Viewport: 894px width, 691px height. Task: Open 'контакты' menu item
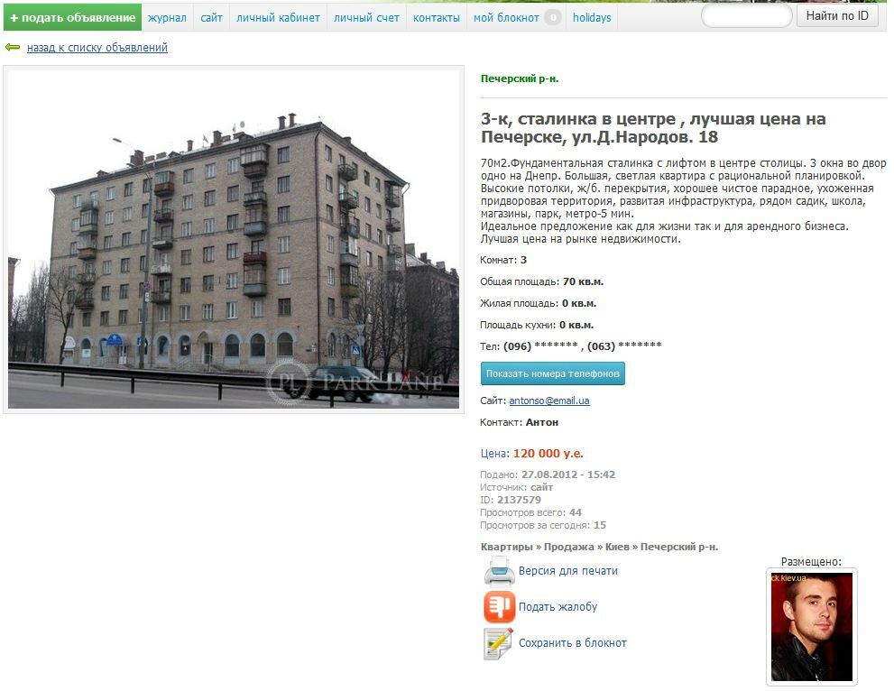pyautogui.click(x=436, y=18)
